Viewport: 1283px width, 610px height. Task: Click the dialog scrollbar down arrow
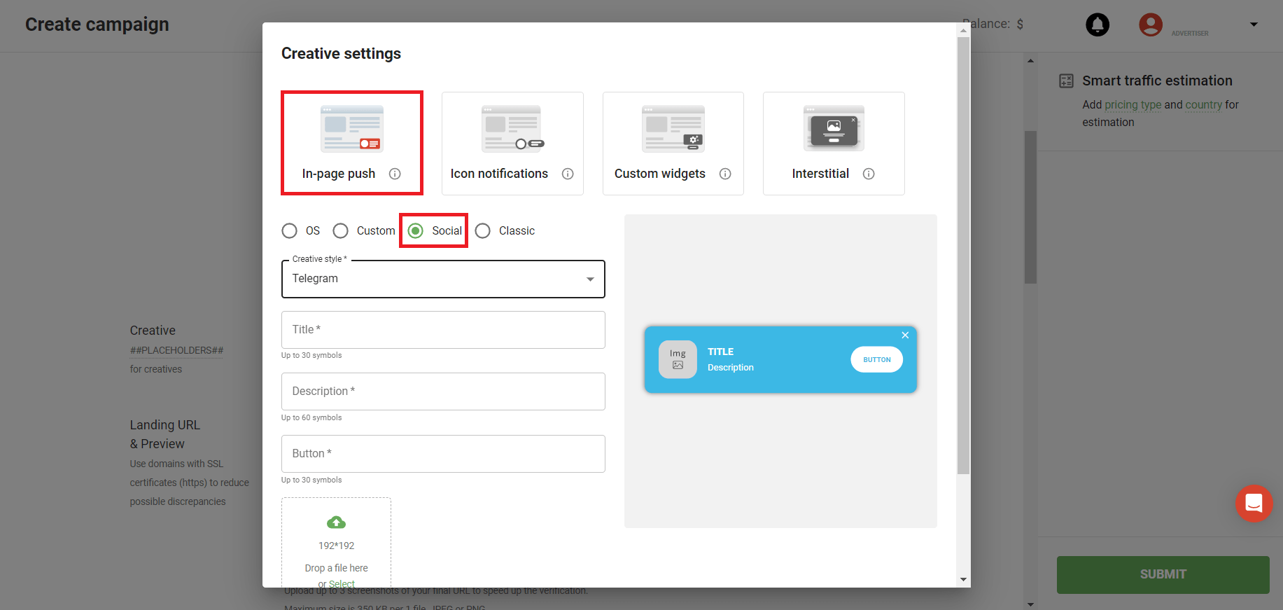tap(964, 579)
